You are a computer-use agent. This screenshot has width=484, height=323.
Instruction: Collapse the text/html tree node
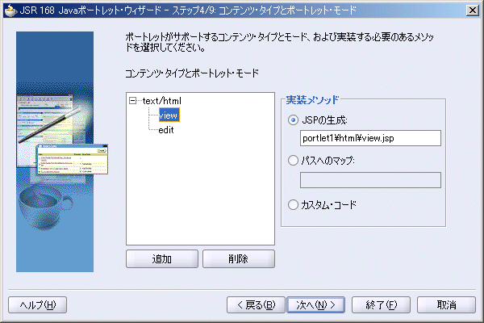pos(133,100)
